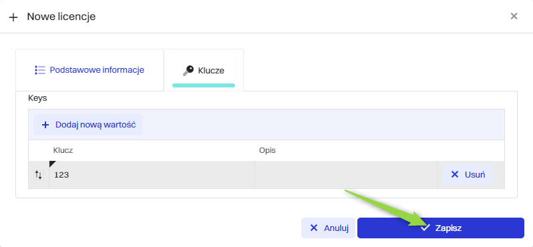Save the license with Zapisz
The image size is (533, 247).
[441, 228]
